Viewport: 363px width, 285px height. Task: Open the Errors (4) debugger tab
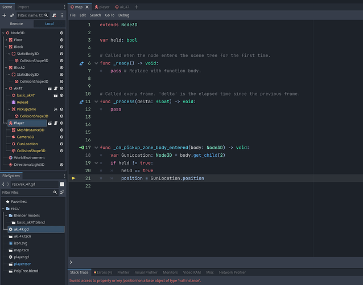point(103,272)
